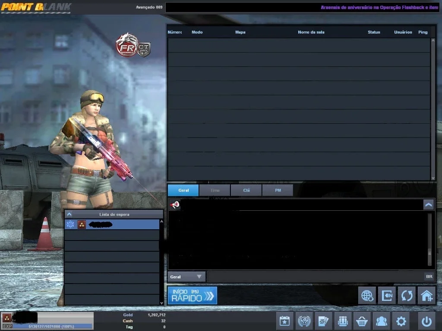Create a new room with house icon
This screenshot has width=442, height=331.
(x=426, y=296)
